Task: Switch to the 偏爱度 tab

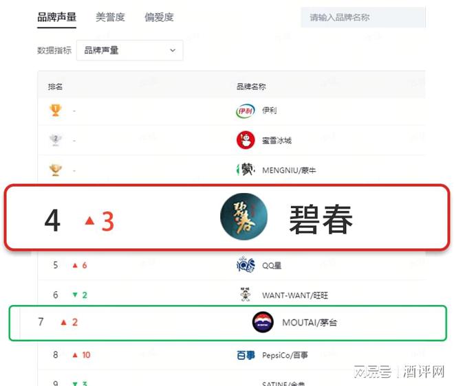Action: pos(159,17)
